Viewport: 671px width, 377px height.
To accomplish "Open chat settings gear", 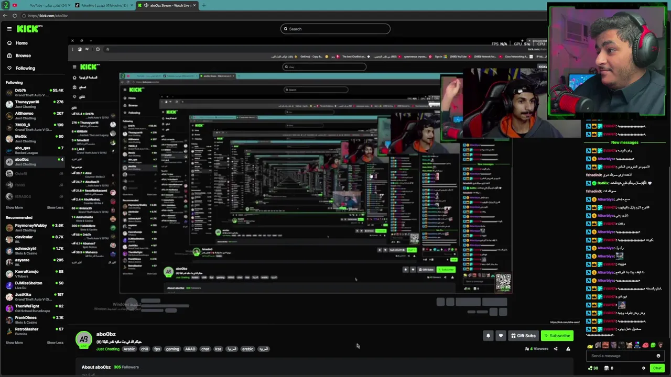I will pos(644,368).
